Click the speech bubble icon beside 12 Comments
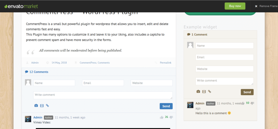The image size is (278, 129). click(x=27, y=72)
